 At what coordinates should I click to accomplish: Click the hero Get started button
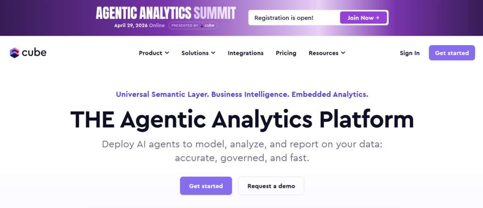[x=206, y=186]
